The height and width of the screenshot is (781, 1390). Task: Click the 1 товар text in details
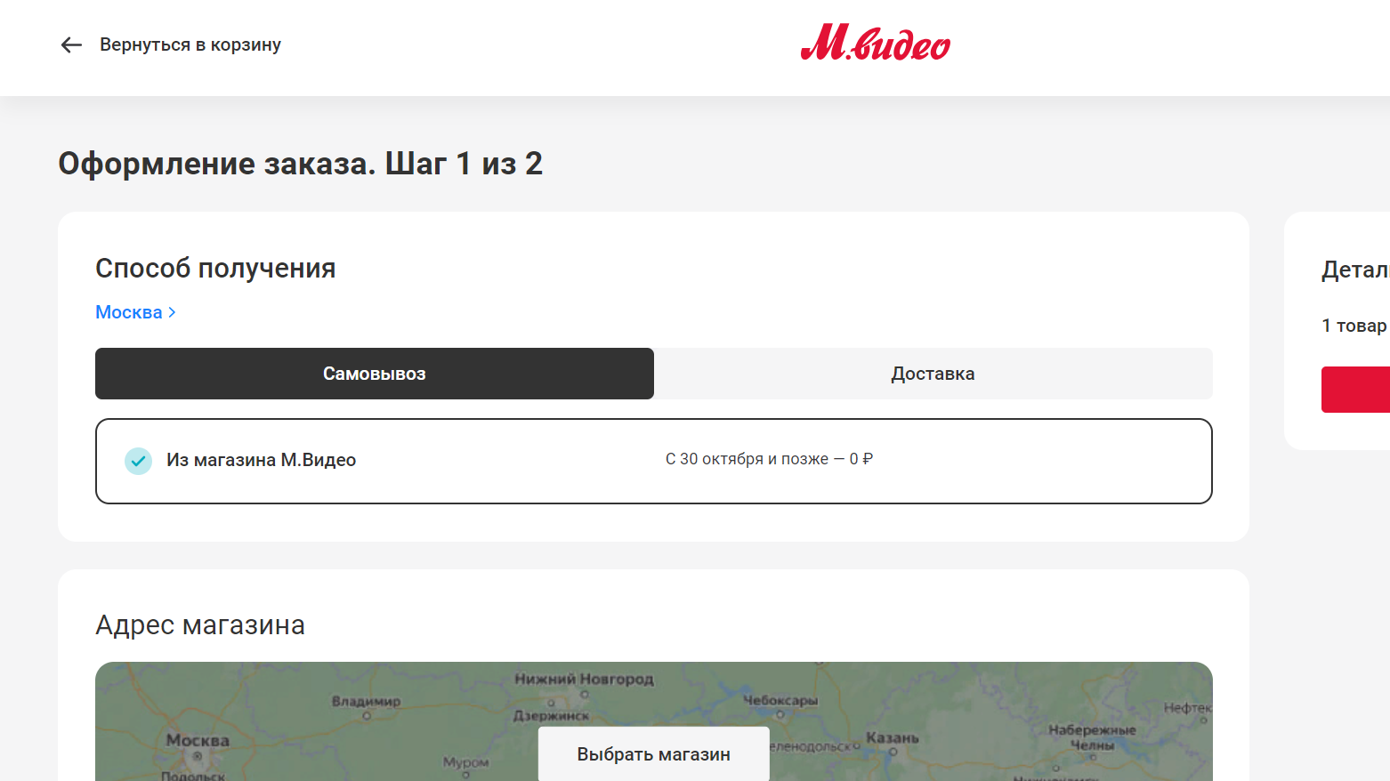tap(1354, 326)
